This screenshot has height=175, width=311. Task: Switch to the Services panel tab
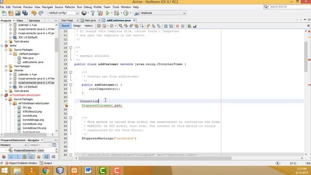pyautogui.click(x=35, y=20)
